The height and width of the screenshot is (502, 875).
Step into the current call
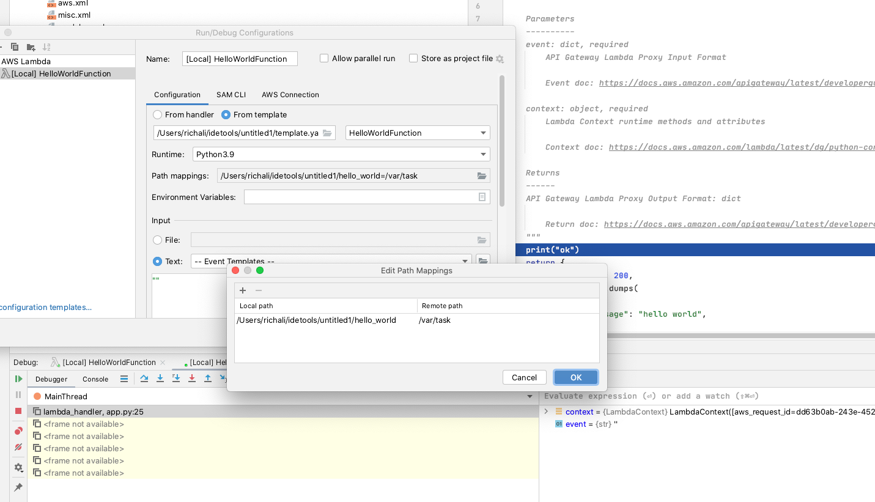point(160,378)
